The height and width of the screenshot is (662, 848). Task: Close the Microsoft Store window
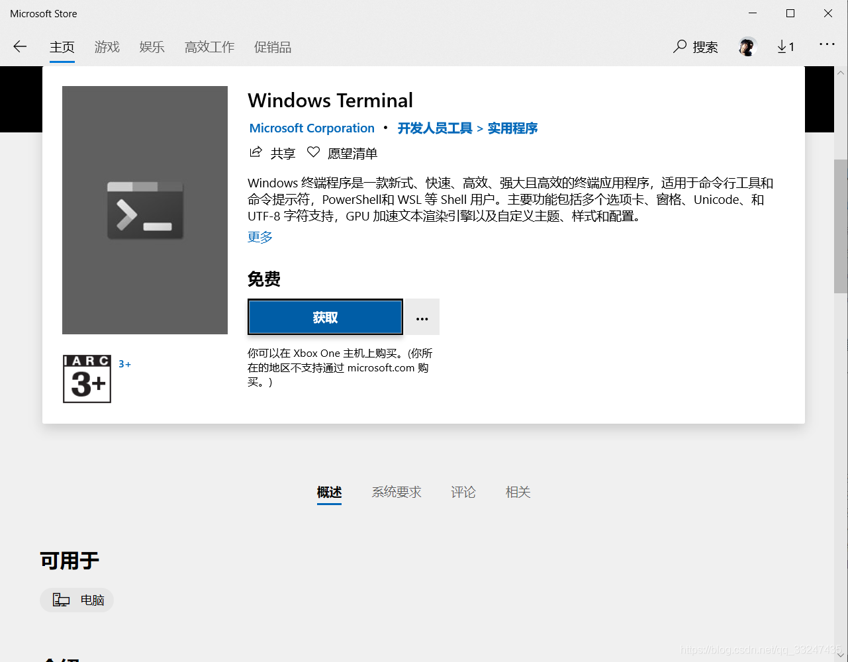click(828, 13)
